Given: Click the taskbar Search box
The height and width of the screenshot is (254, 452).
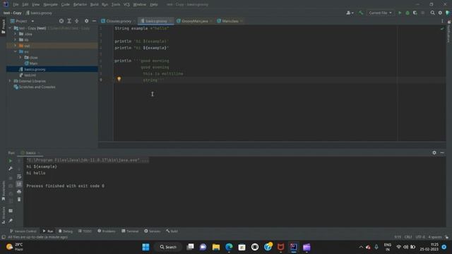Looking at the screenshot, I should [168, 247].
